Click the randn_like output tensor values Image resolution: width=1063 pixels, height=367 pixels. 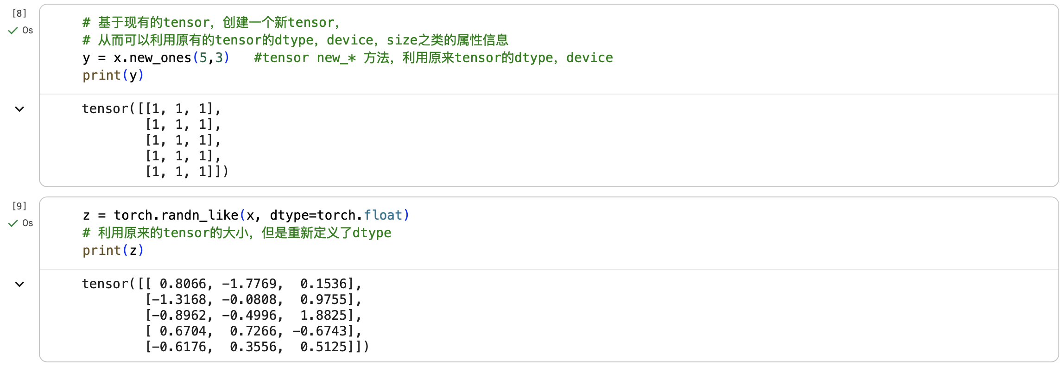coord(222,315)
